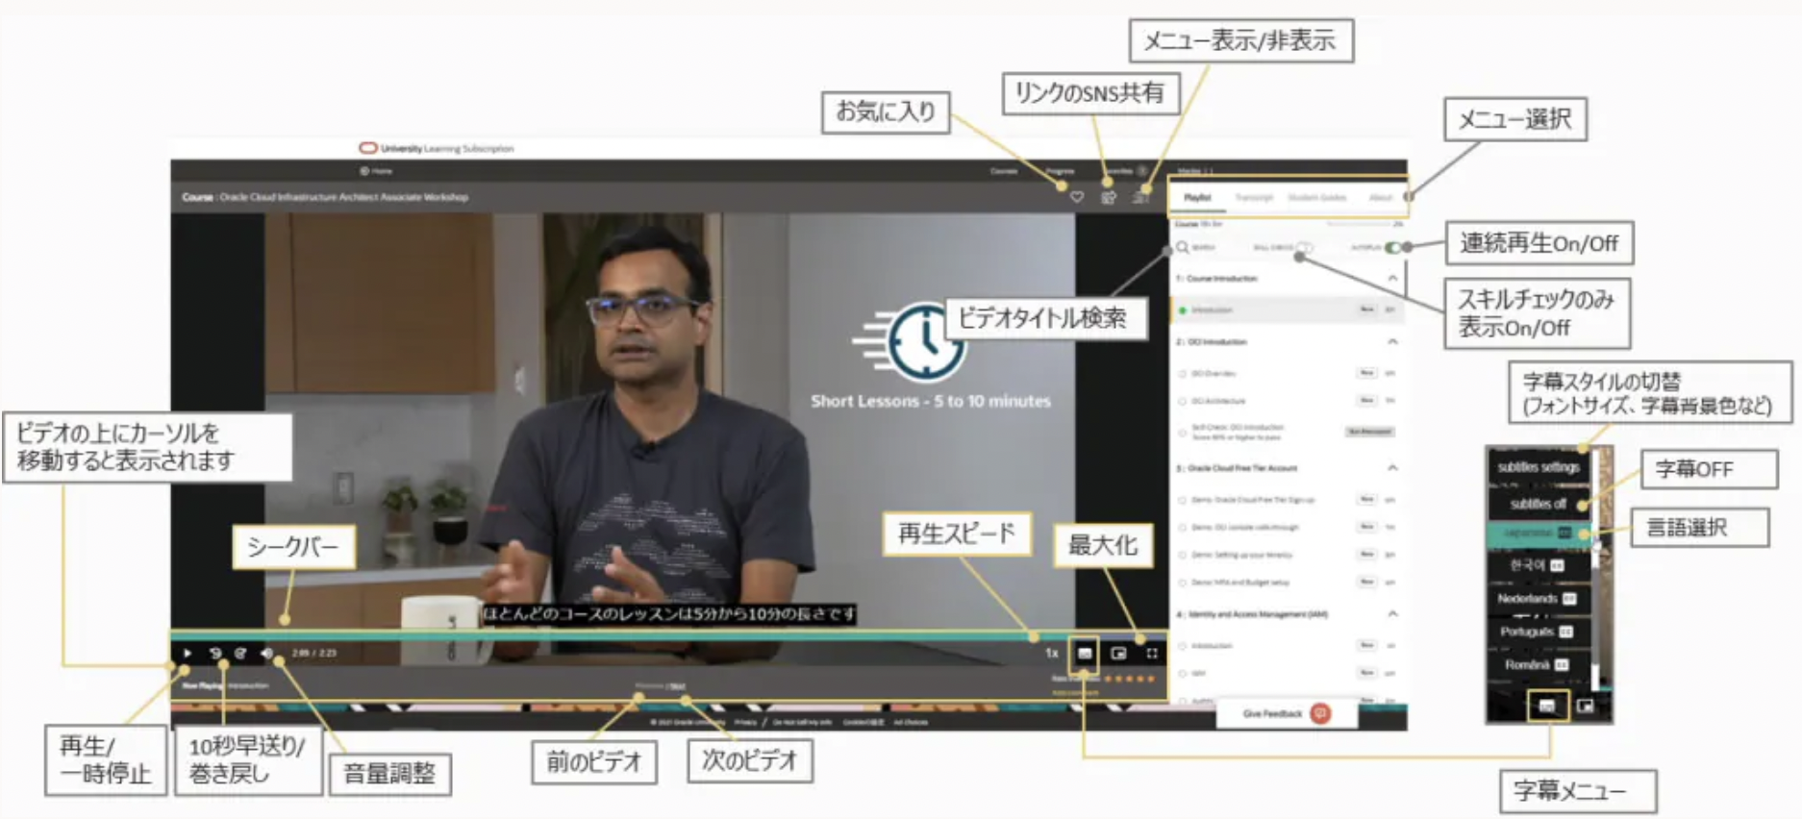Image resolution: width=1802 pixels, height=819 pixels.
Task: Click the green seek bar under the video
Action: [x=668, y=635]
